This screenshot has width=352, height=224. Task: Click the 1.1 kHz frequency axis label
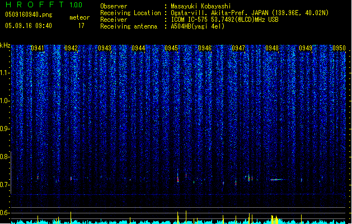4,73
